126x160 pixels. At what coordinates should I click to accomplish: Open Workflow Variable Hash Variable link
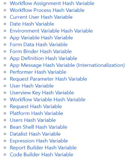48,100
